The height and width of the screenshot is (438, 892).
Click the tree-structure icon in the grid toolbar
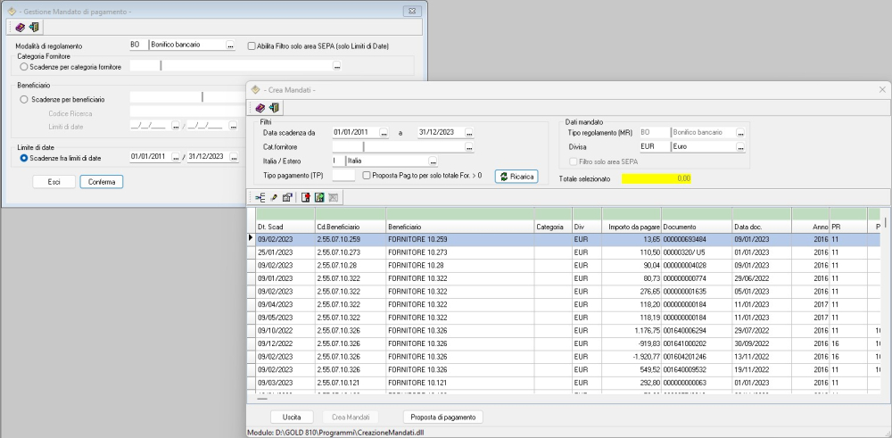260,196
